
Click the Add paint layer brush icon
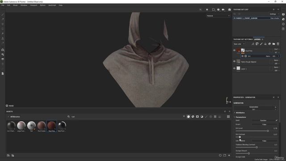(x=261, y=44)
